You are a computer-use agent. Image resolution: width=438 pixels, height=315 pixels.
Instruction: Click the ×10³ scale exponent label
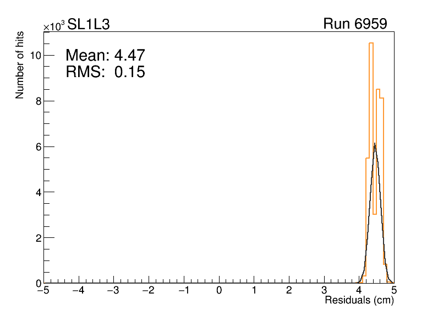[54, 26]
